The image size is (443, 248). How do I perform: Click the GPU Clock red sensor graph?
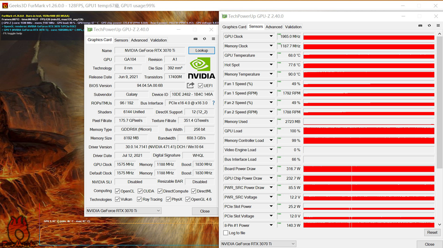click(369, 37)
